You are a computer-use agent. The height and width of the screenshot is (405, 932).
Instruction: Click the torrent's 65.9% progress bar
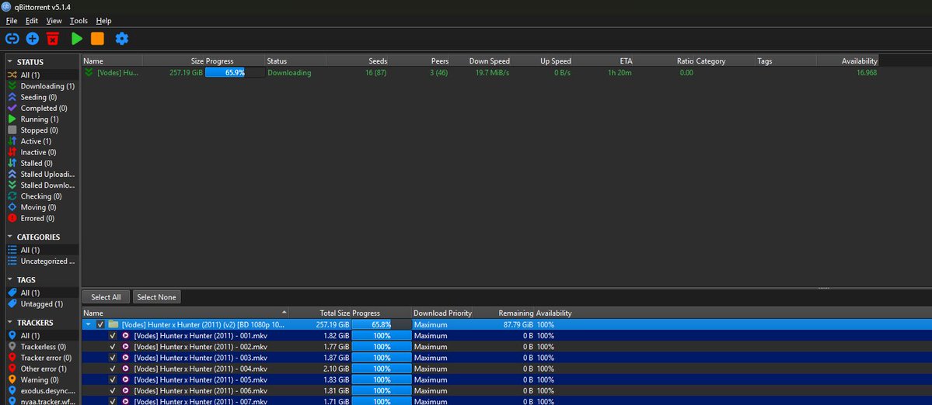pyautogui.click(x=234, y=73)
